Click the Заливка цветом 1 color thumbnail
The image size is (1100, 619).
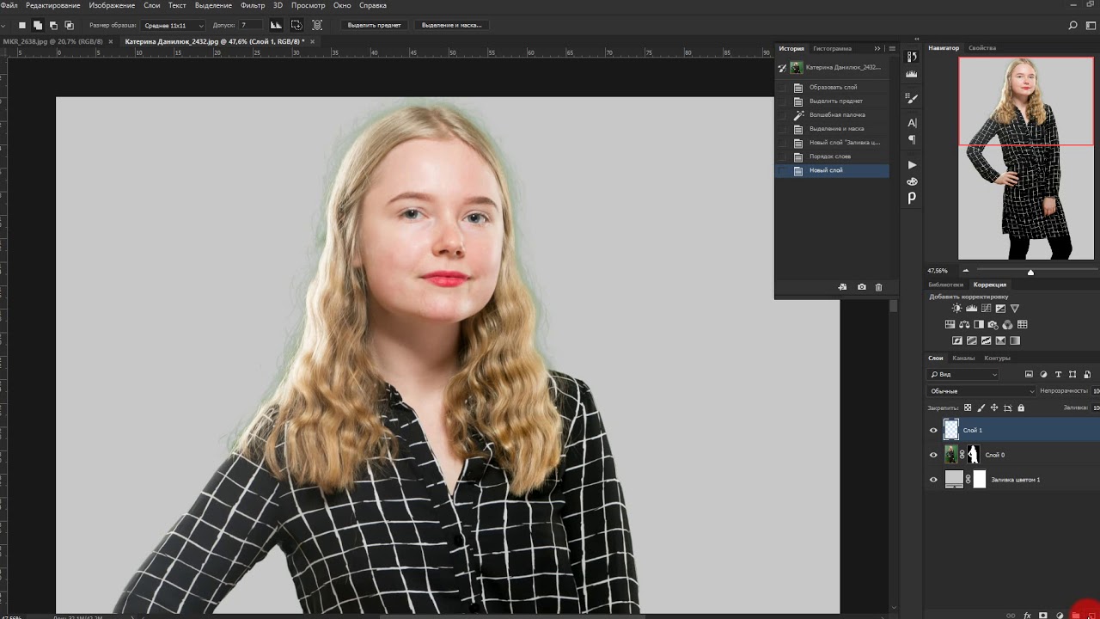click(954, 479)
